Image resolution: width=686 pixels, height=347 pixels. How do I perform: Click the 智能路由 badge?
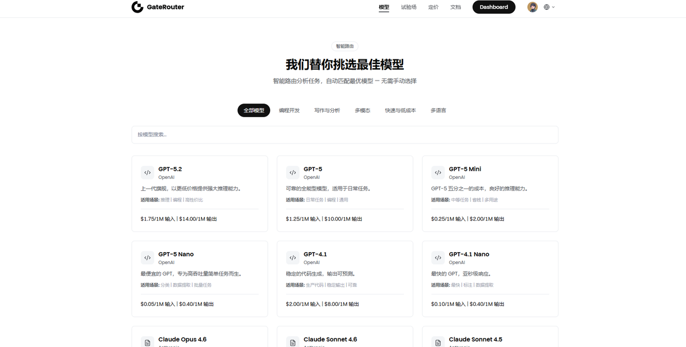pyautogui.click(x=345, y=46)
